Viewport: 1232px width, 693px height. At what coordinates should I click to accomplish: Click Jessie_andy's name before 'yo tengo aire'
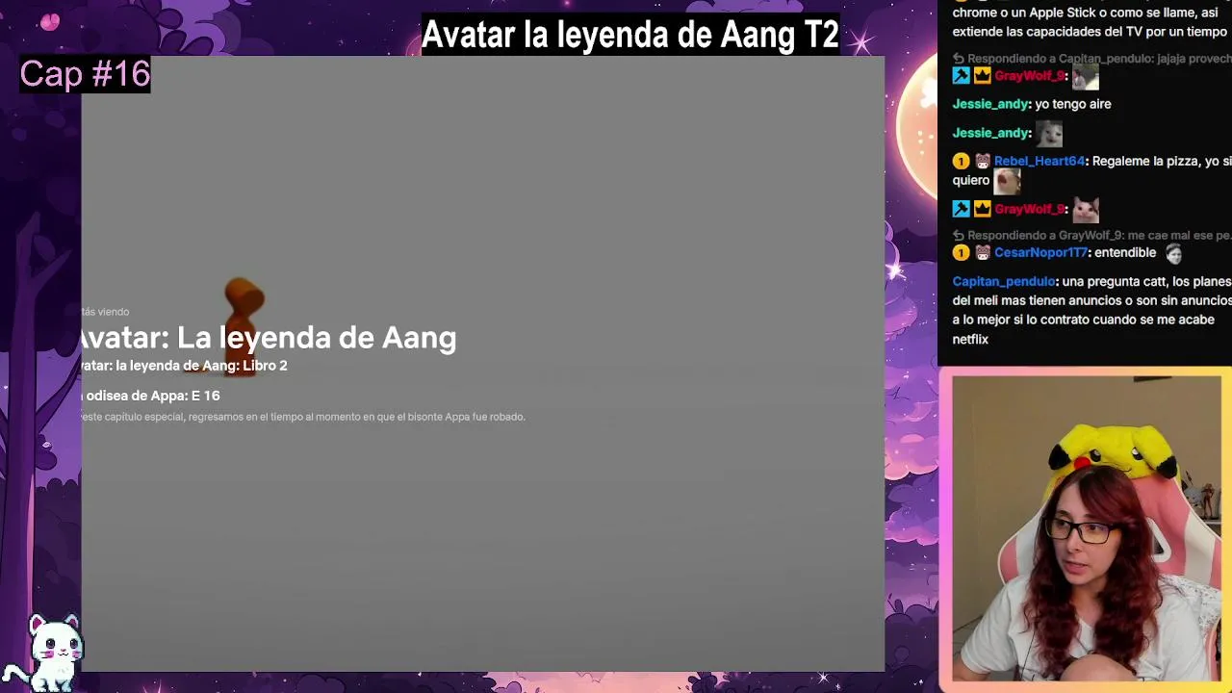[991, 104]
